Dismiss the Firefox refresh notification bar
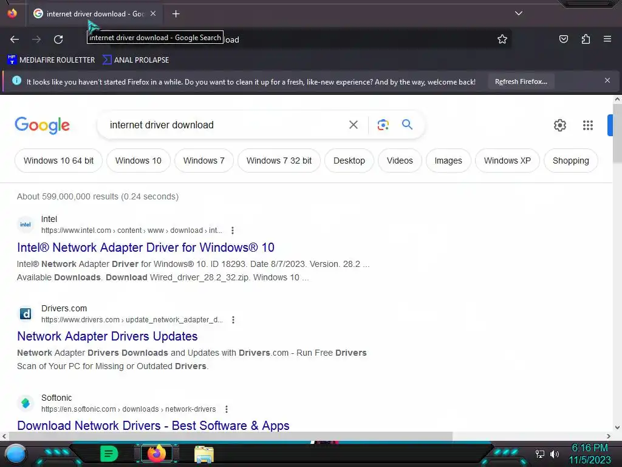The height and width of the screenshot is (467, 622). coord(607,81)
